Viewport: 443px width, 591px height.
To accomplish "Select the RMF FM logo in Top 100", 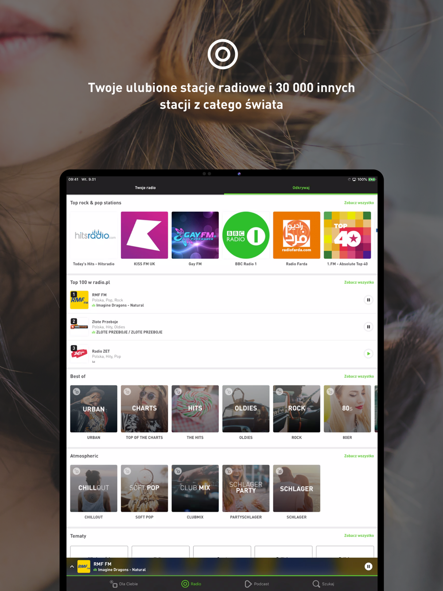I will [x=79, y=300].
